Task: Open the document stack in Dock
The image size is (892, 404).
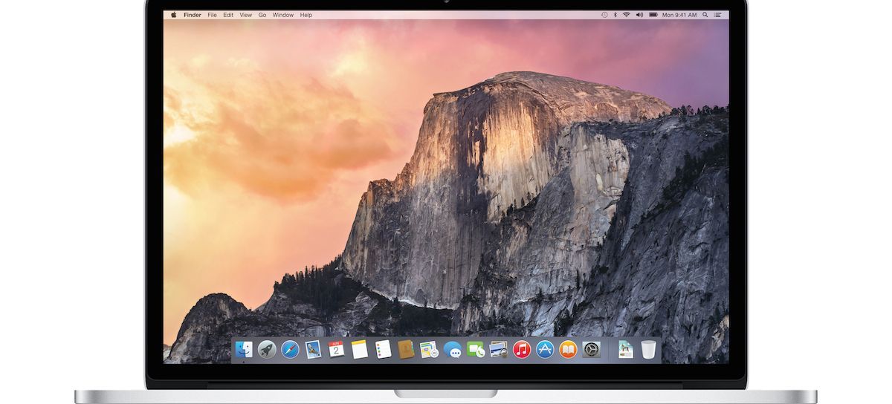Action: click(x=626, y=349)
